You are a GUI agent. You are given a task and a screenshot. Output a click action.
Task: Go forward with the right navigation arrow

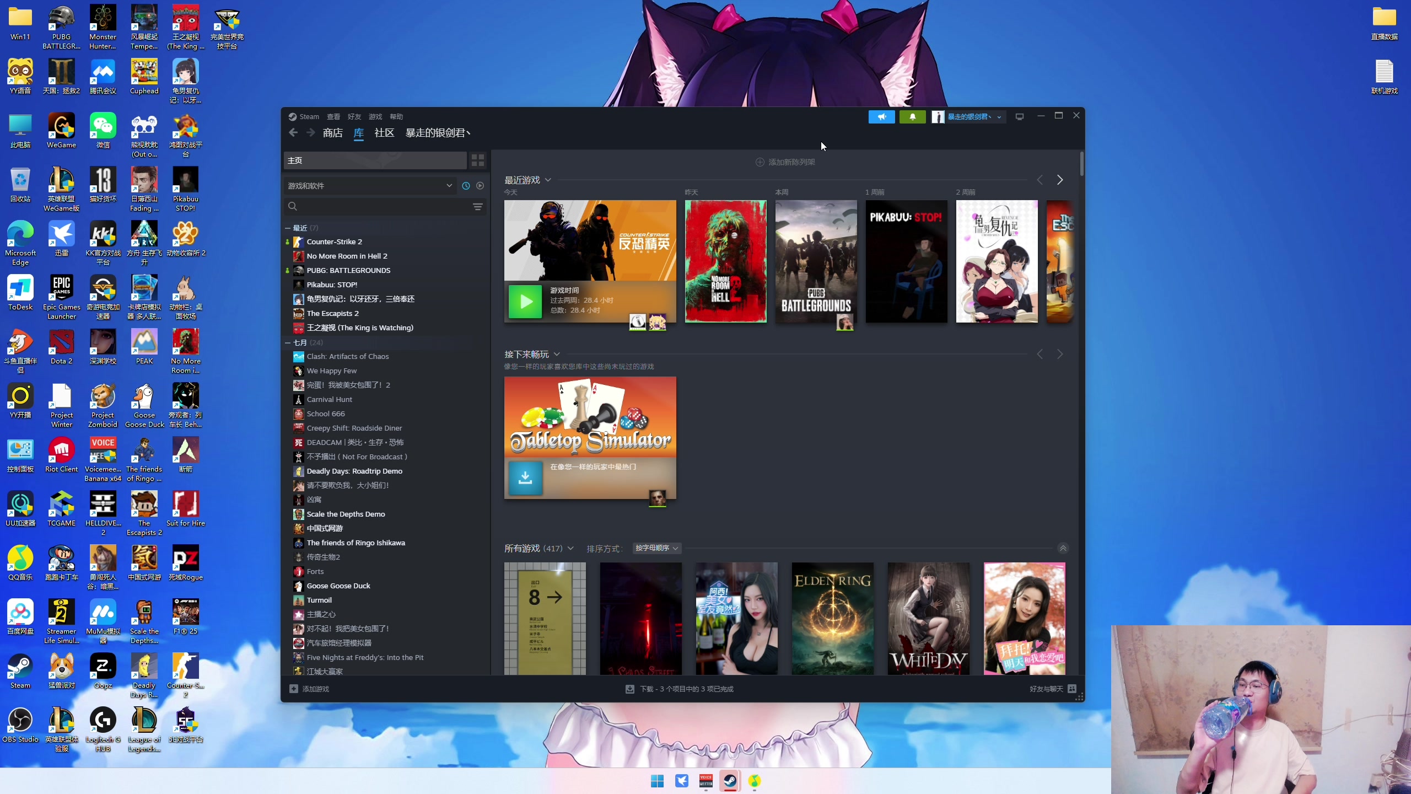(x=311, y=133)
